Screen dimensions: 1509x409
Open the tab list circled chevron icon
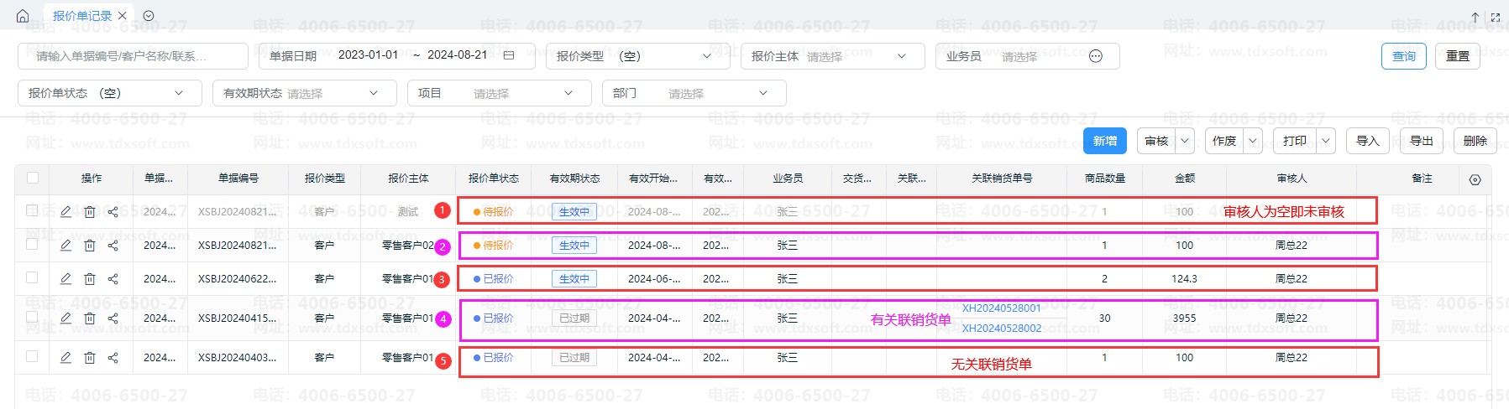coord(149,16)
